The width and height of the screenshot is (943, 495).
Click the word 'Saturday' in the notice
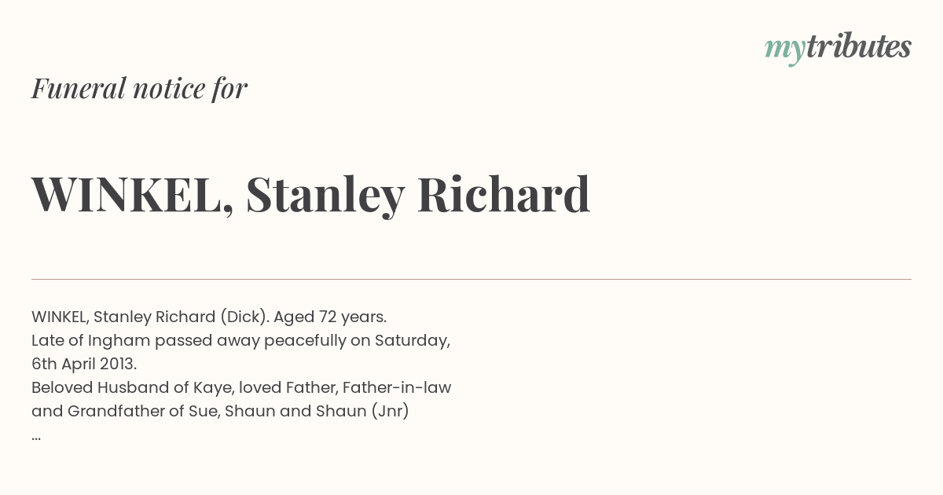(411, 341)
